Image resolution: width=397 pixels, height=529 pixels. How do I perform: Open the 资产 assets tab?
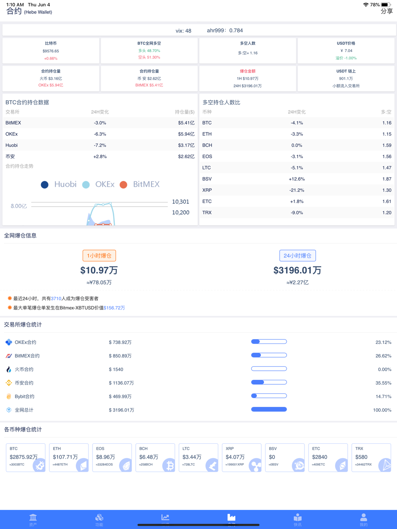click(33, 519)
